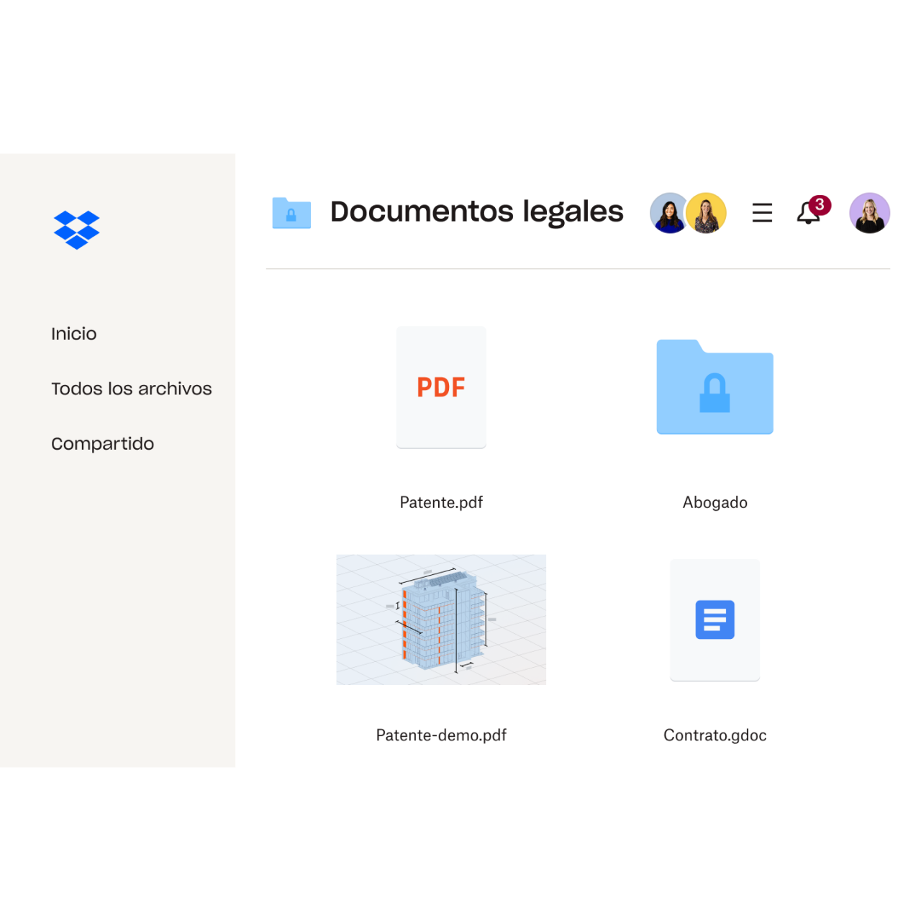Select the Patente-demo.pdf file name label
This screenshot has height=921, width=921.
(441, 735)
